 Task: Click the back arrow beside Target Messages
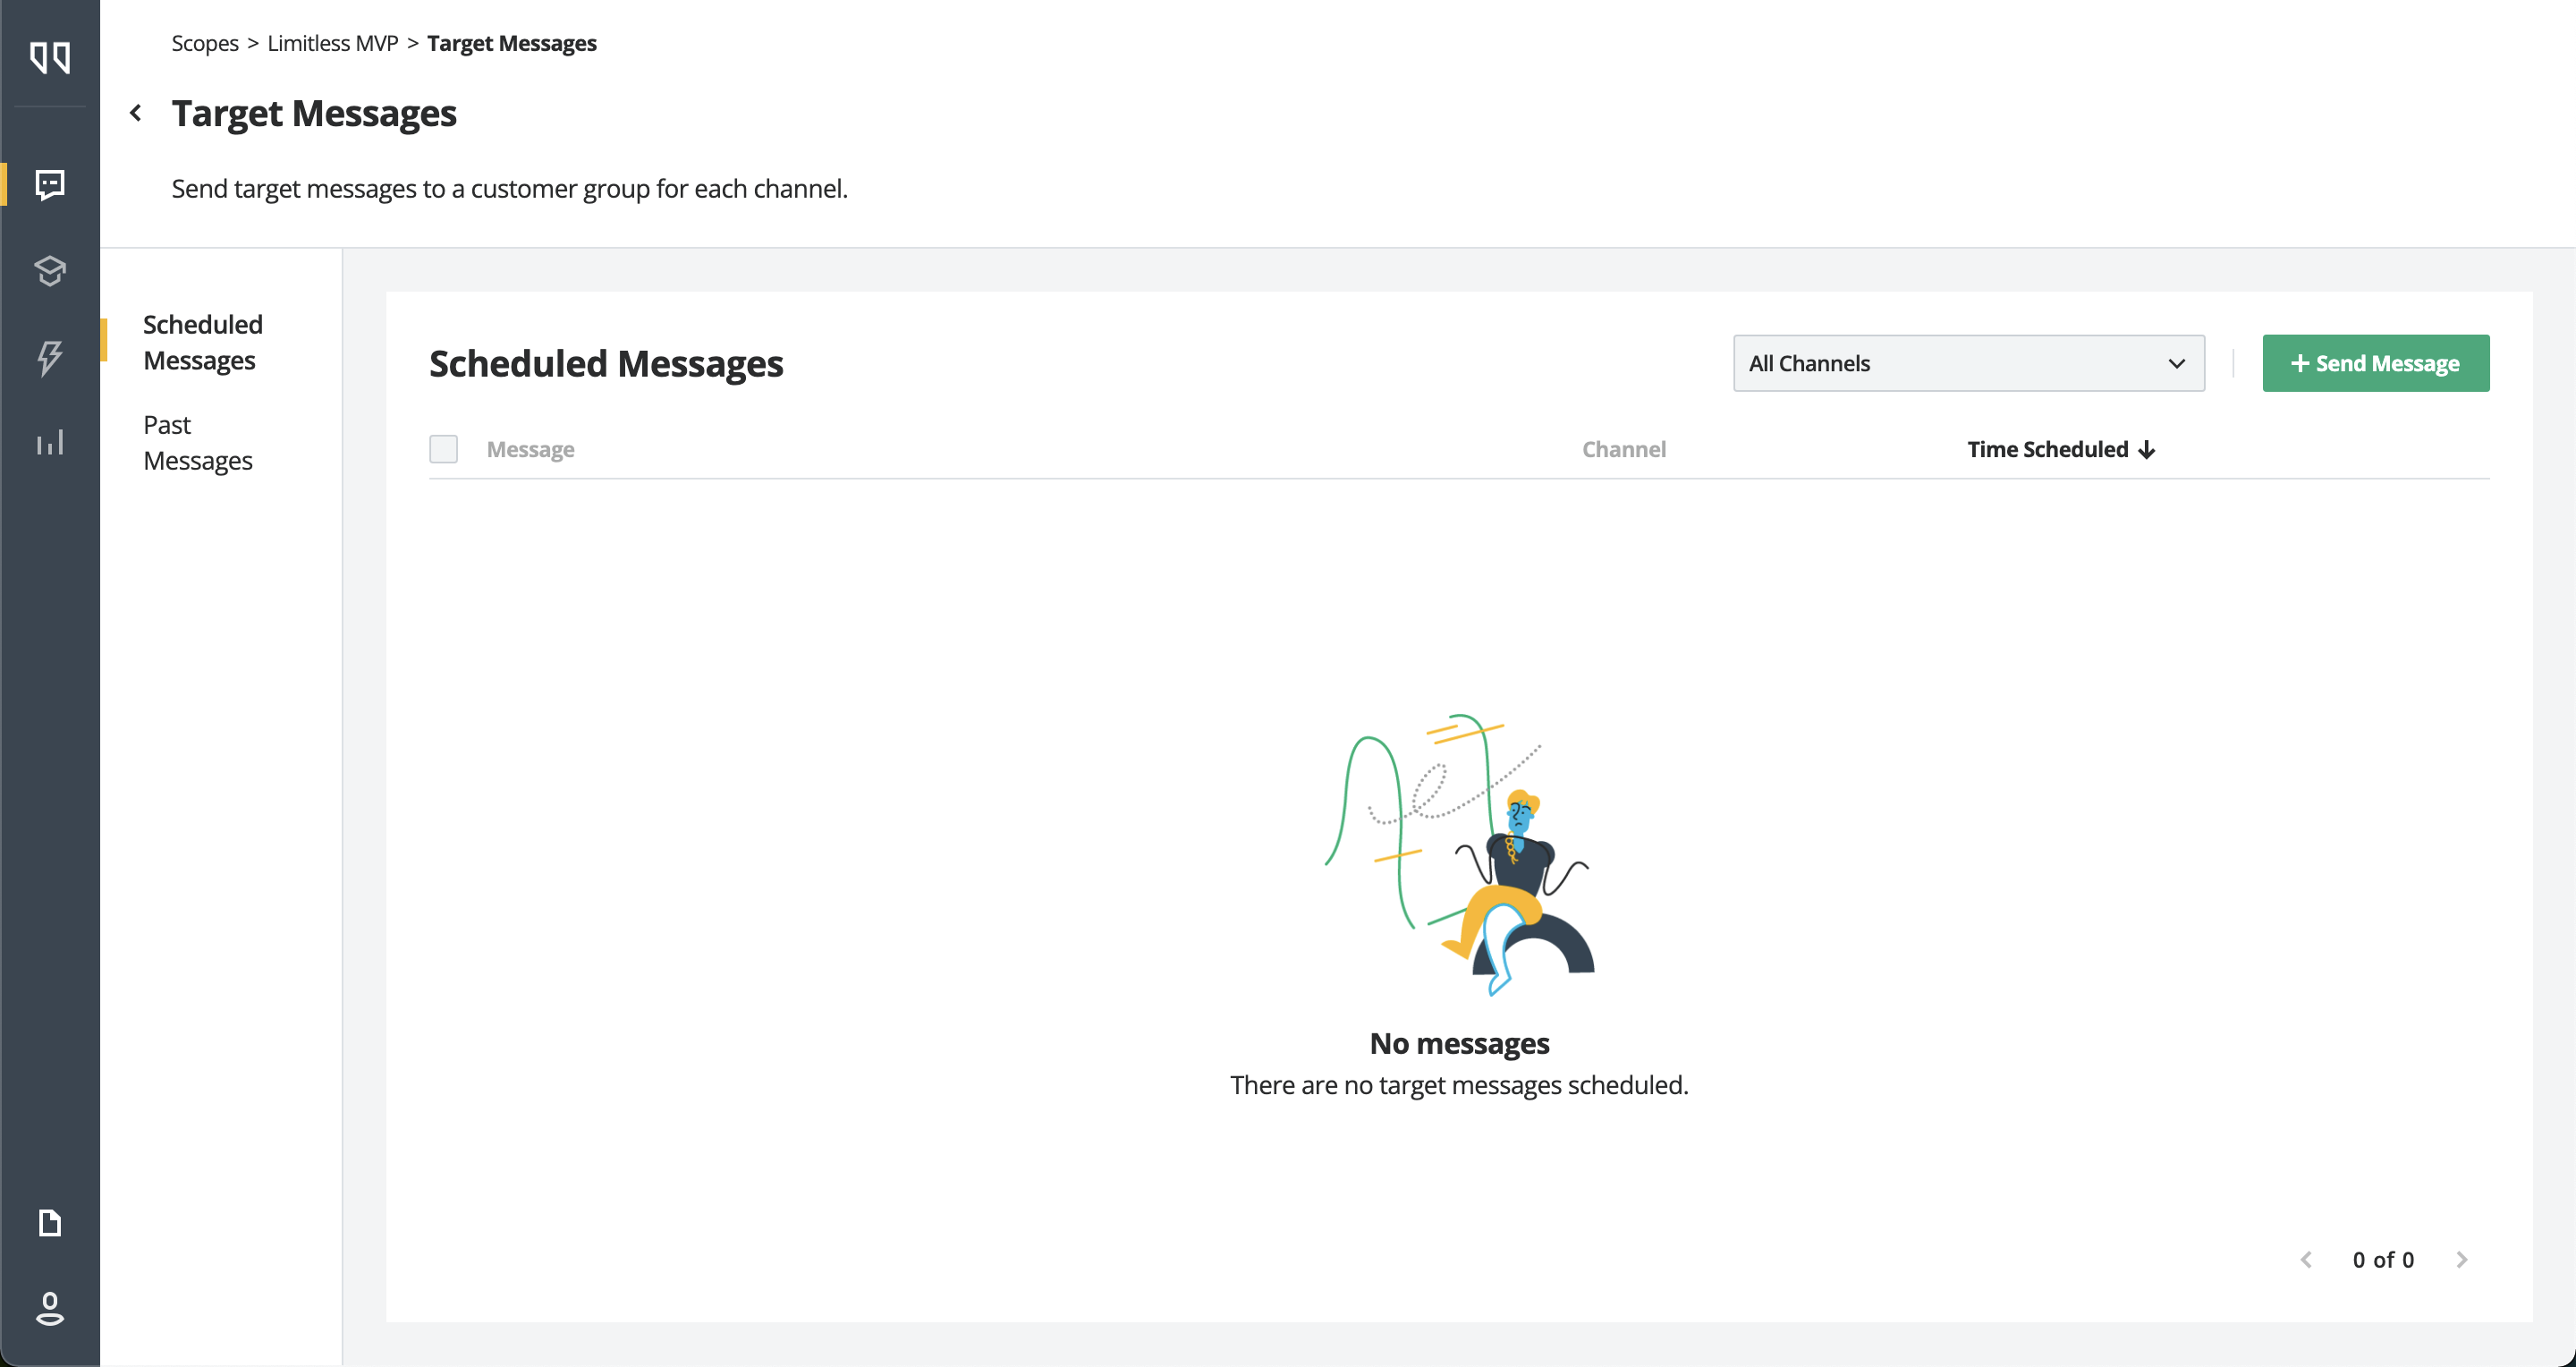point(136,113)
